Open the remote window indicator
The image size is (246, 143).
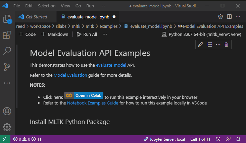pyautogui.click(x=5, y=139)
